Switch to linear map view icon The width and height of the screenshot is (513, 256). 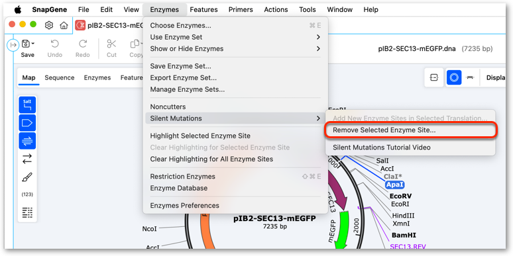434,77
